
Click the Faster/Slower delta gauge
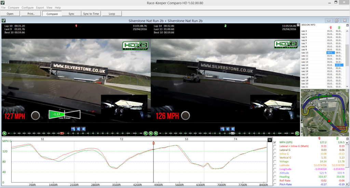pyautogui.click(x=64, y=115)
